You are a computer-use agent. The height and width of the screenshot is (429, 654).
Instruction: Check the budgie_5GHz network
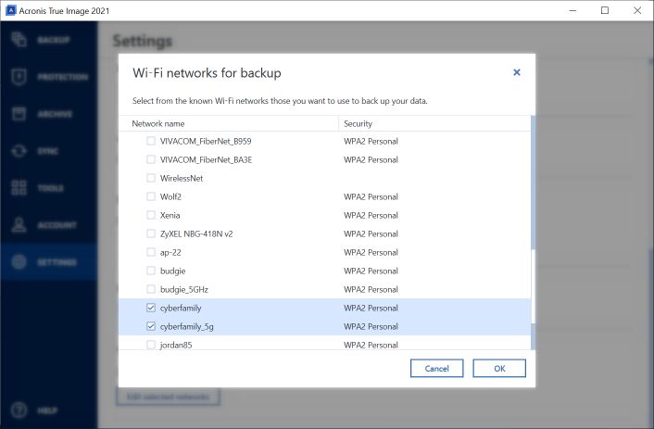151,289
